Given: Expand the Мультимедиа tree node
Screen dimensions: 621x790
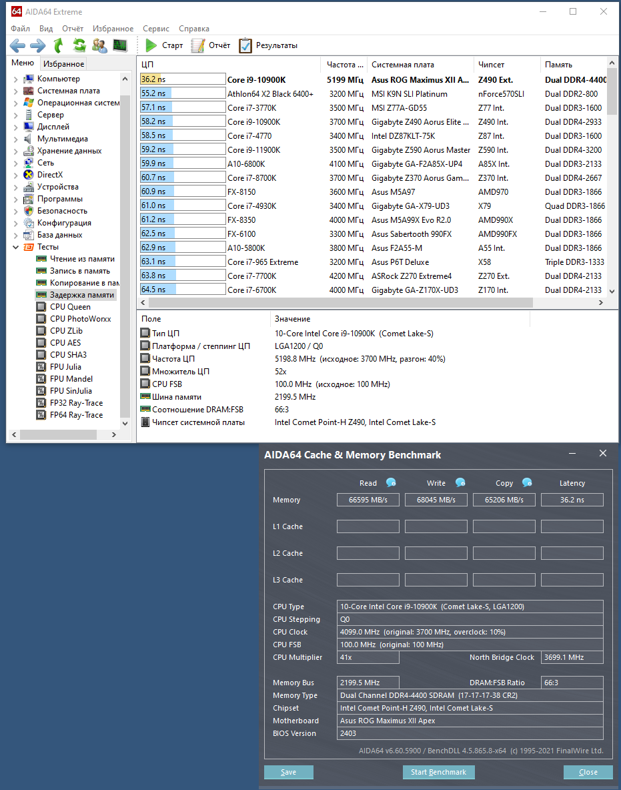Looking at the screenshot, I should 15,139.
